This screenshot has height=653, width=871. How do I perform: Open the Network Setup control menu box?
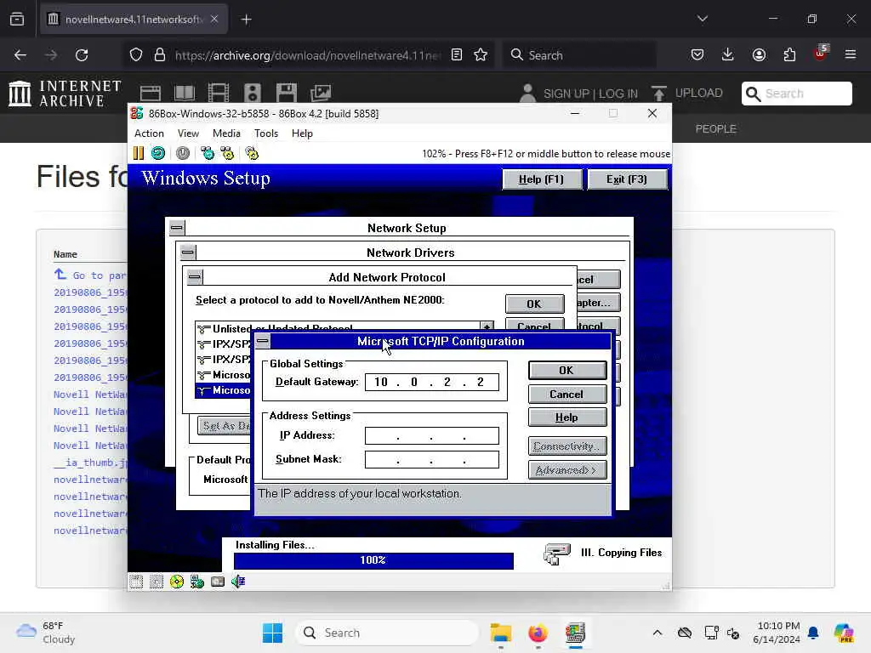coord(177,227)
